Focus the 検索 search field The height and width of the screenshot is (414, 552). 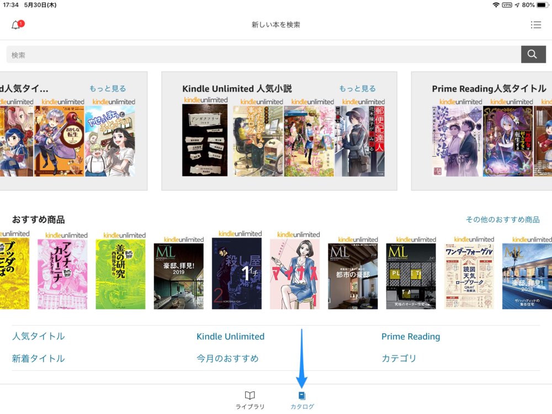(264, 55)
